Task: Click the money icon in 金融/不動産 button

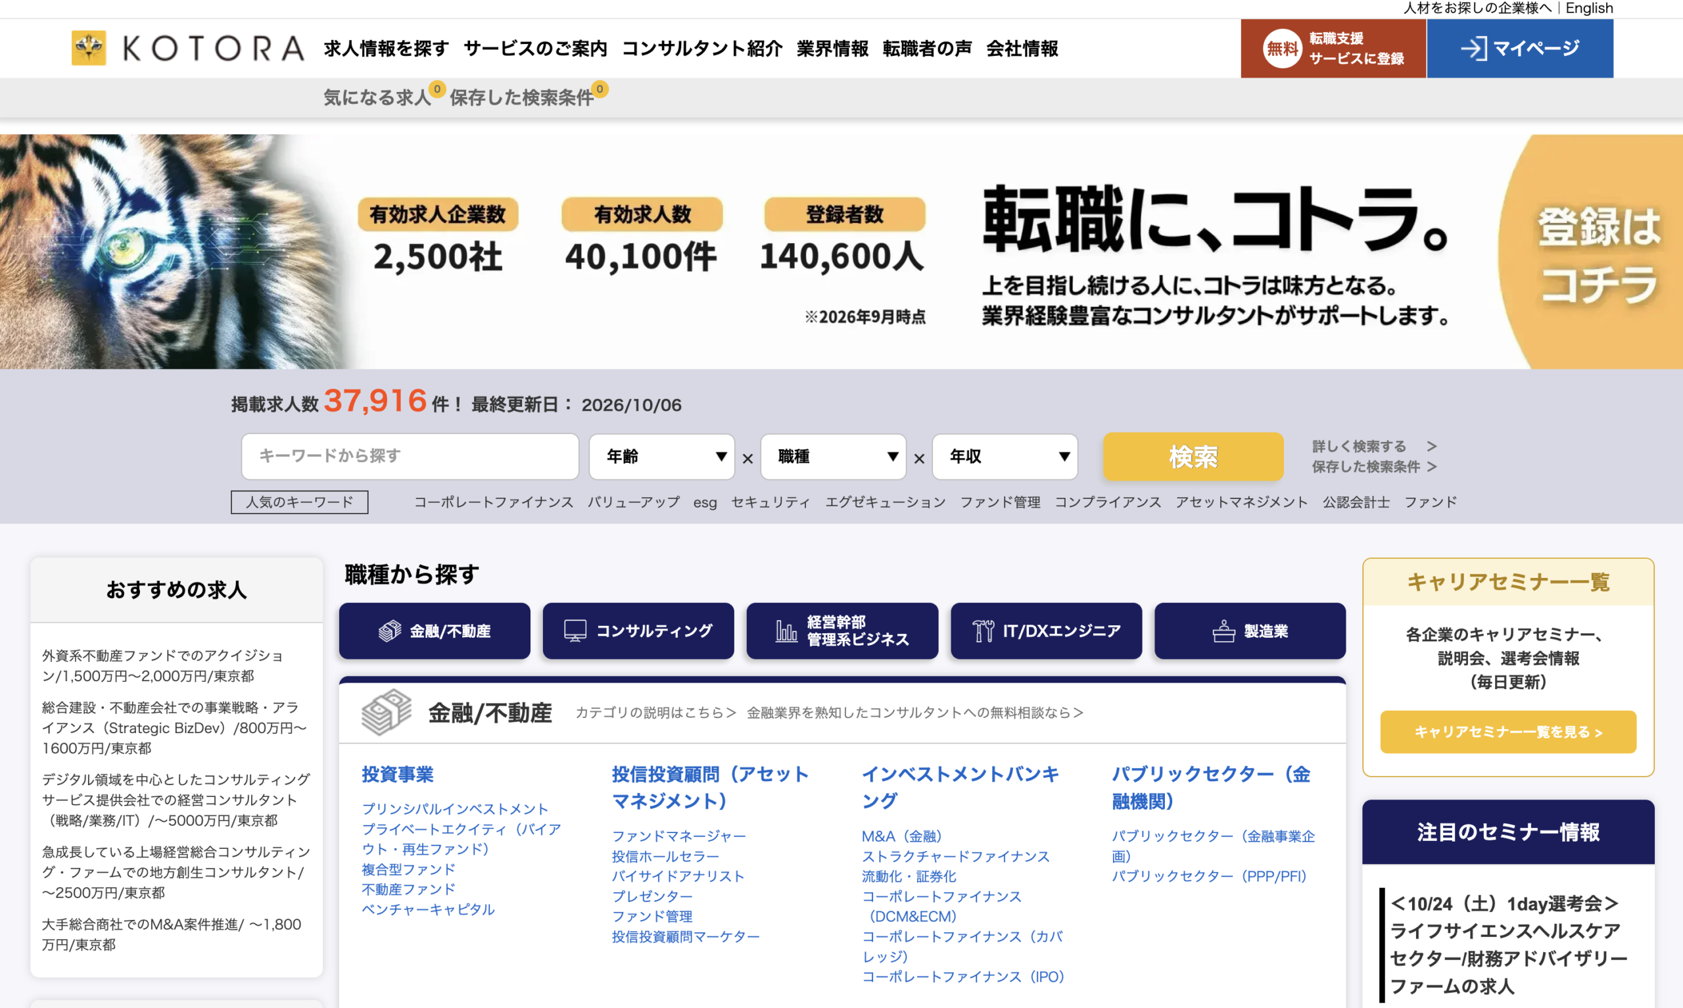Action: click(390, 631)
